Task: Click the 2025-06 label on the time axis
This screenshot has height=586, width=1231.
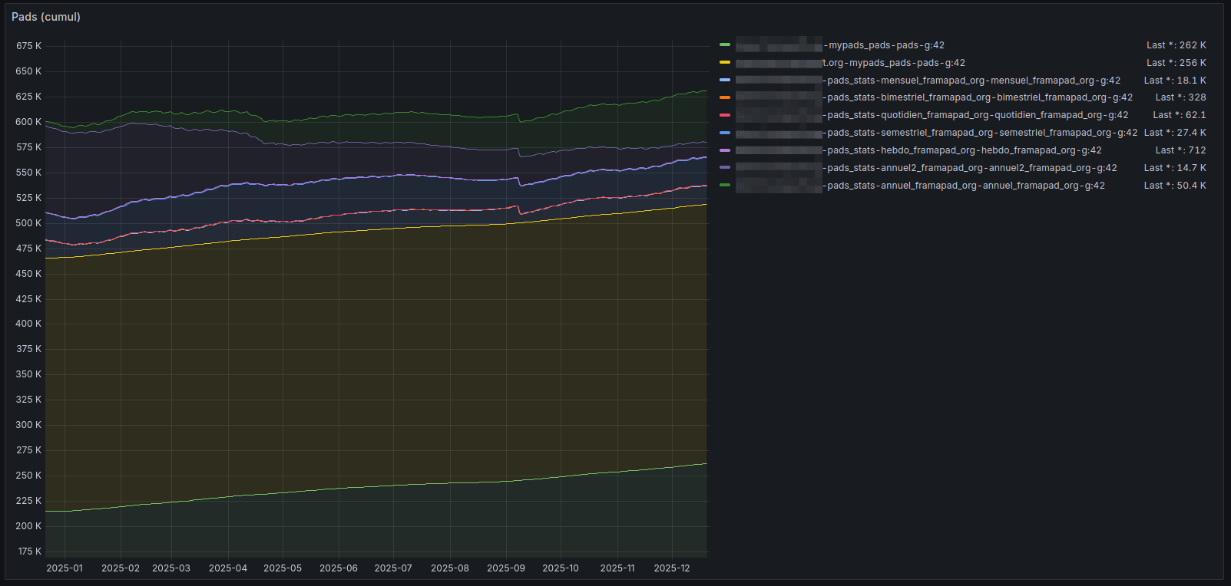Action: click(338, 568)
